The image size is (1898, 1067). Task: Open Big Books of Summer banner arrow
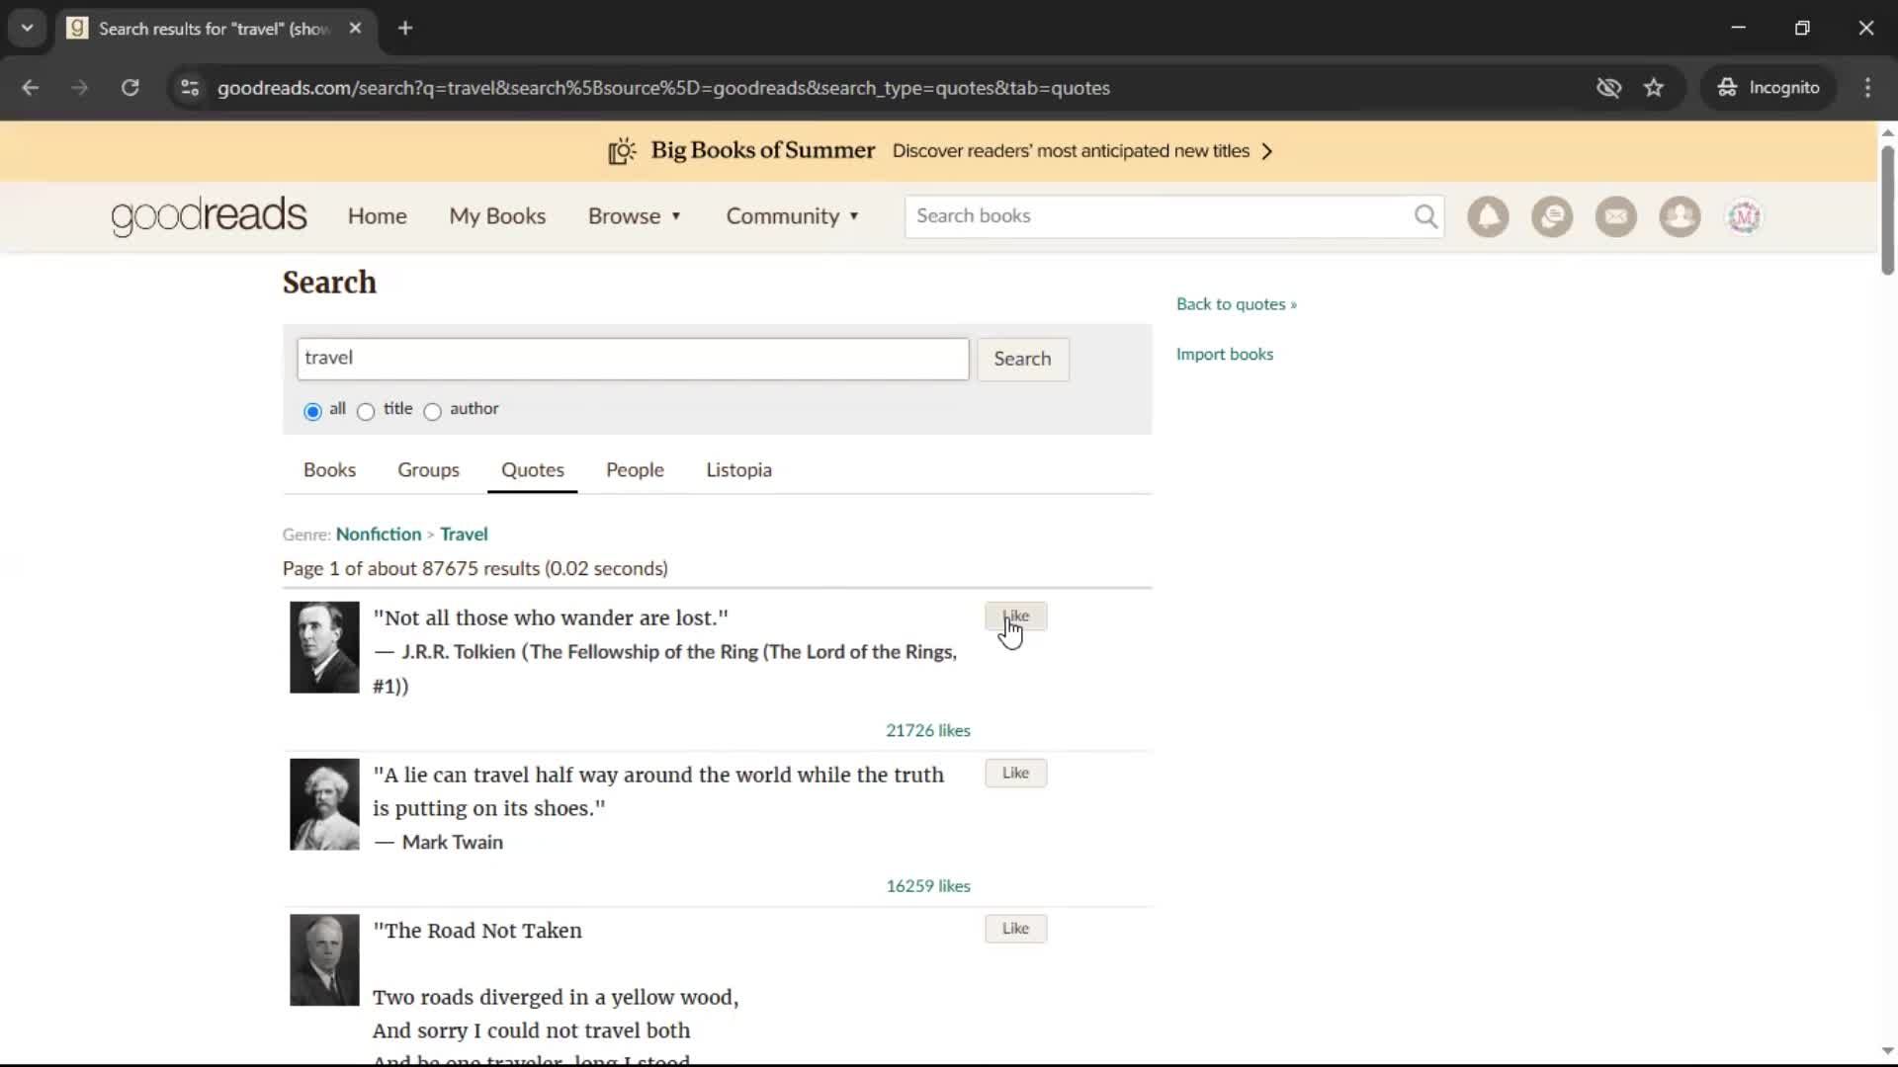click(x=1266, y=151)
